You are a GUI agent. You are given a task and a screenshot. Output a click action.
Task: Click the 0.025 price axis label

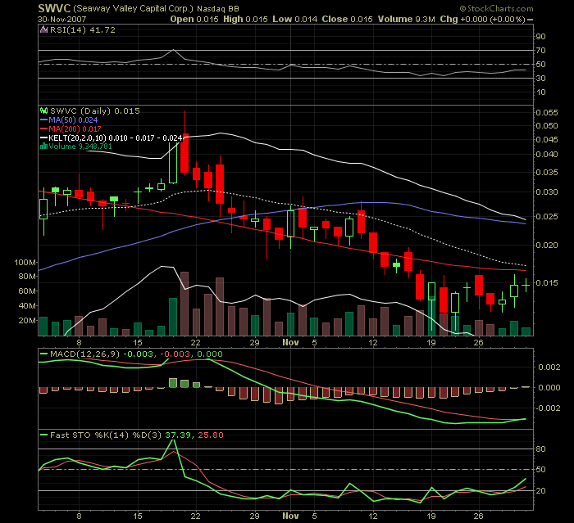[547, 217]
